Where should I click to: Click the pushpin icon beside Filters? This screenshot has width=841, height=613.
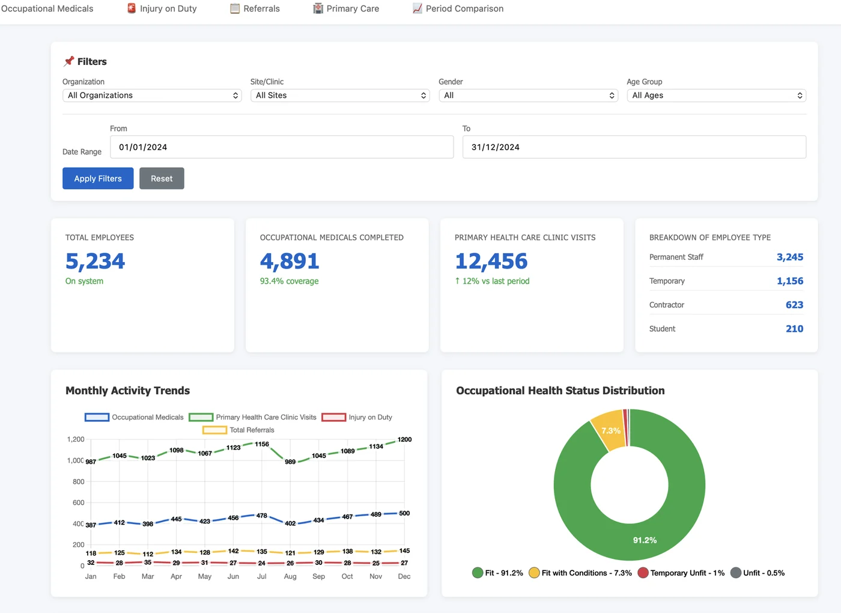(x=69, y=61)
